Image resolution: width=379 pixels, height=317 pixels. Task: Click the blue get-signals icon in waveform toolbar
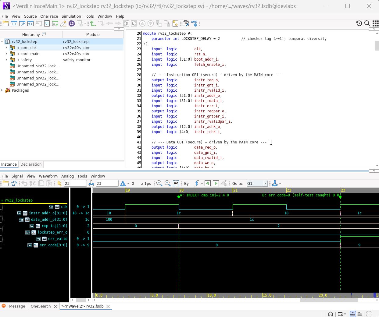[x=14, y=183]
